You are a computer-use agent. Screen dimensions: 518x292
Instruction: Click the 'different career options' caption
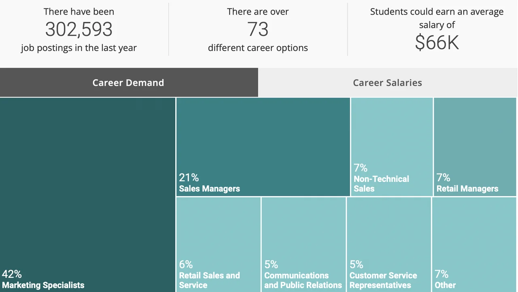(x=258, y=48)
